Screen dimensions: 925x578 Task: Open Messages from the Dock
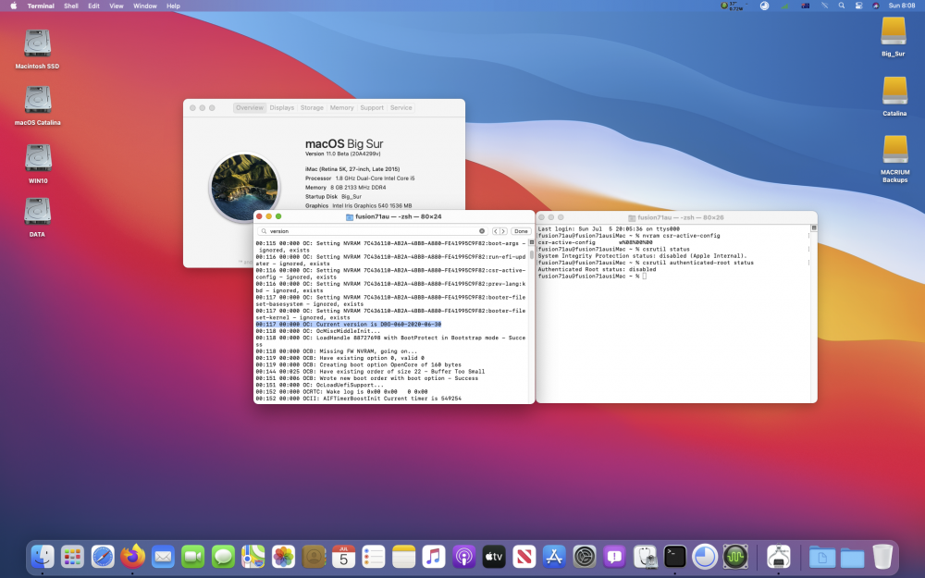tap(223, 556)
